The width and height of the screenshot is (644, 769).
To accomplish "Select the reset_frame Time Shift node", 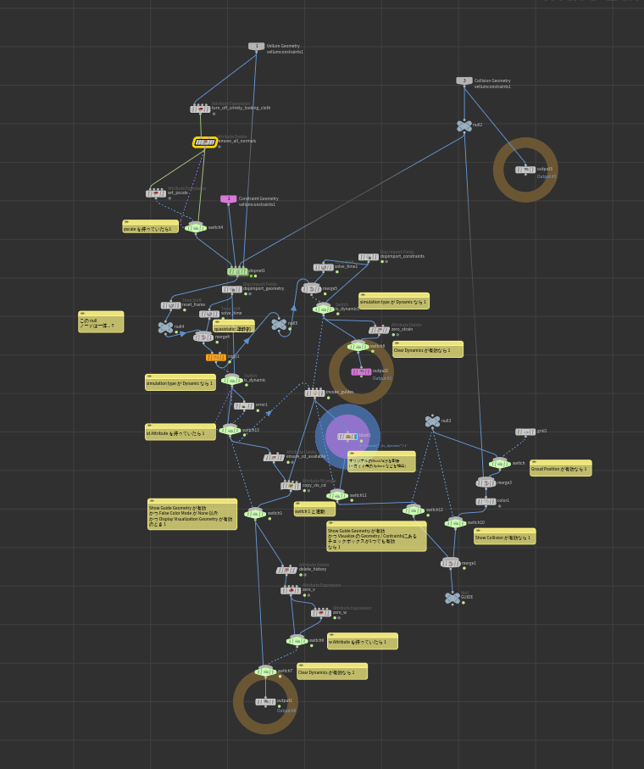I will pyautogui.click(x=171, y=305).
